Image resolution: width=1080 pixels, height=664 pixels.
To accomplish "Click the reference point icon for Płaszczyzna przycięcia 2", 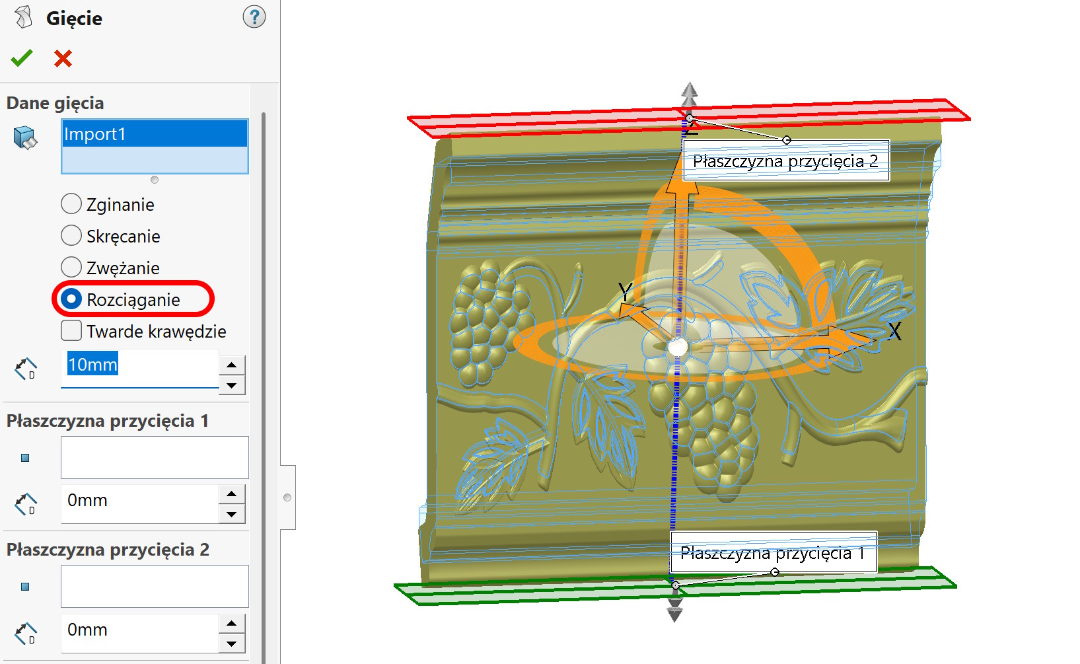I will [25, 587].
